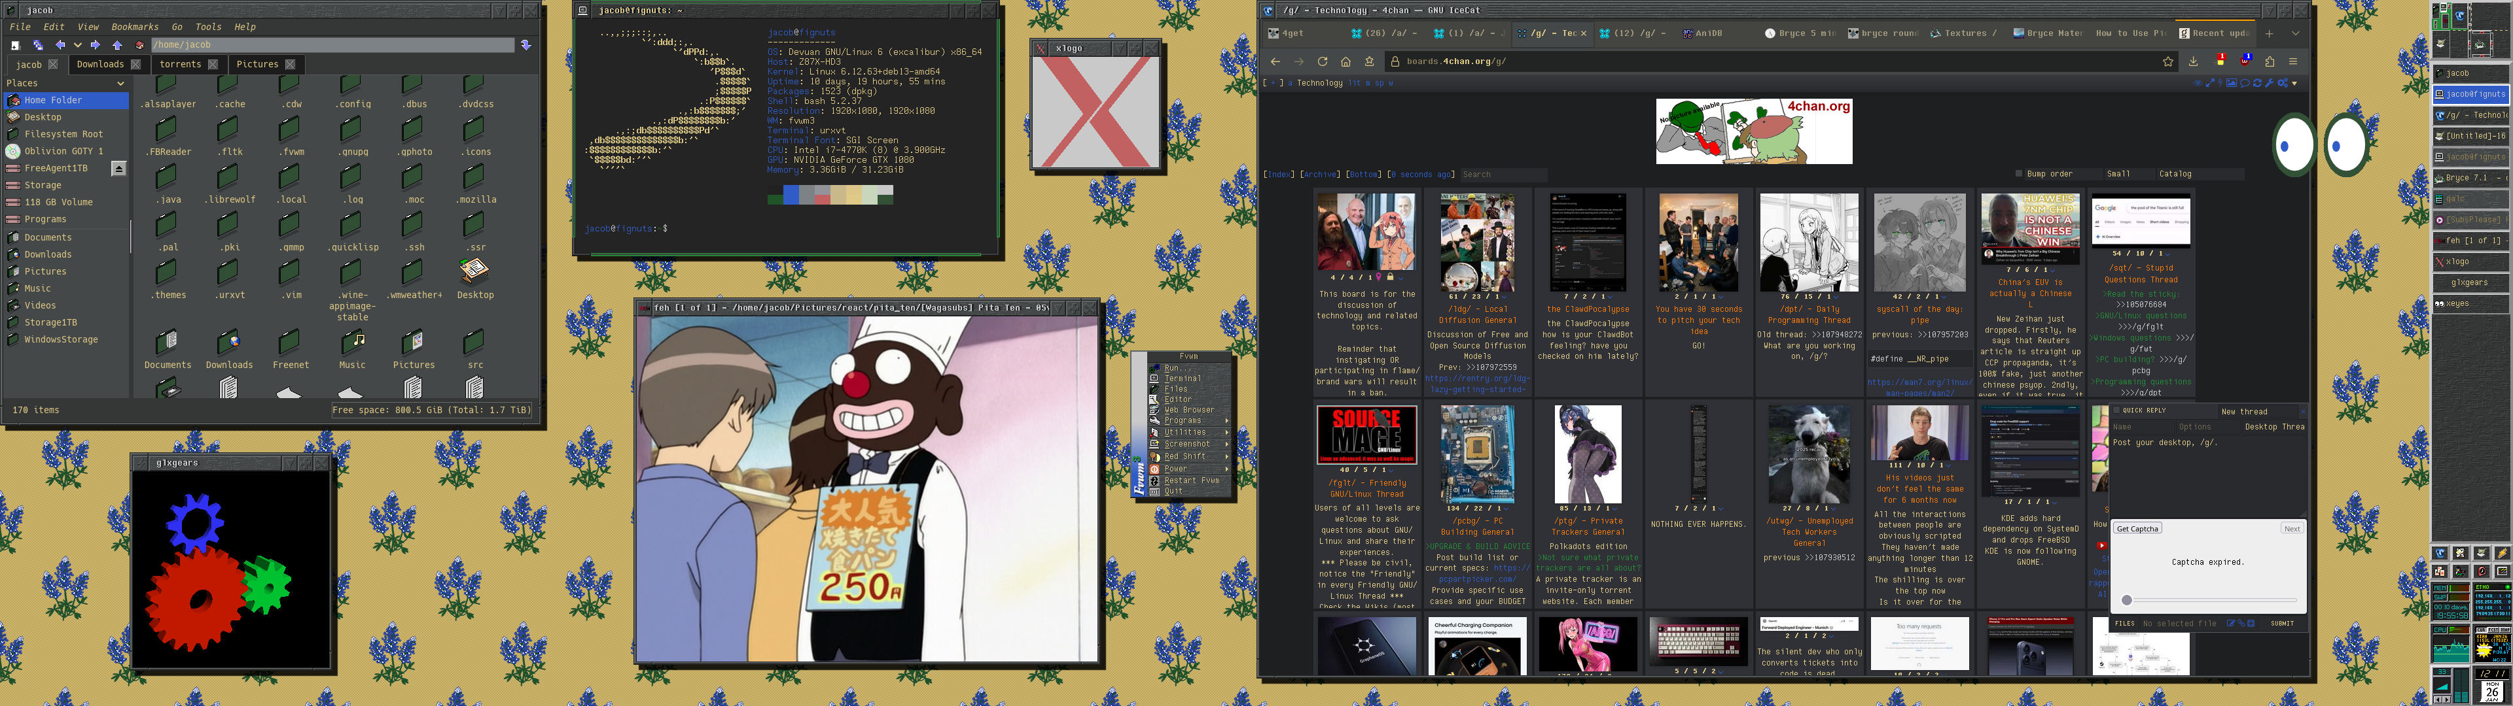Open the browser downloads icon
Viewport: 2513px width, 706px height.
[2193, 61]
